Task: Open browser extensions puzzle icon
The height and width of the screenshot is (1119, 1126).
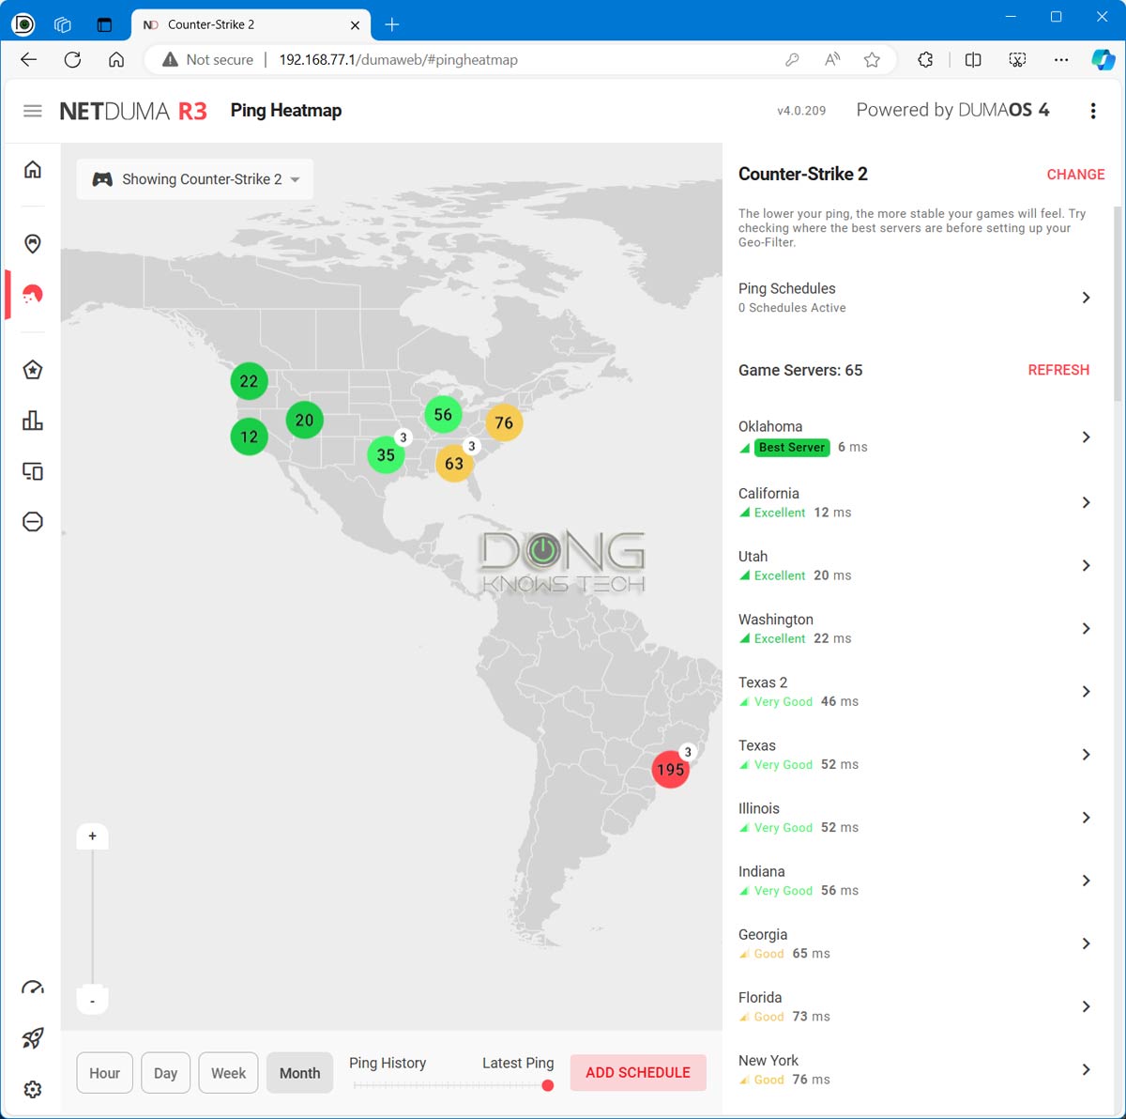Action: coord(925,59)
